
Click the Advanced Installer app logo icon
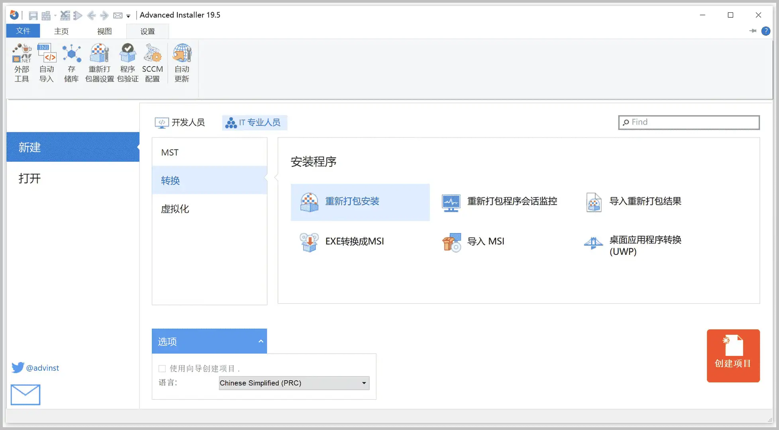[x=14, y=15]
